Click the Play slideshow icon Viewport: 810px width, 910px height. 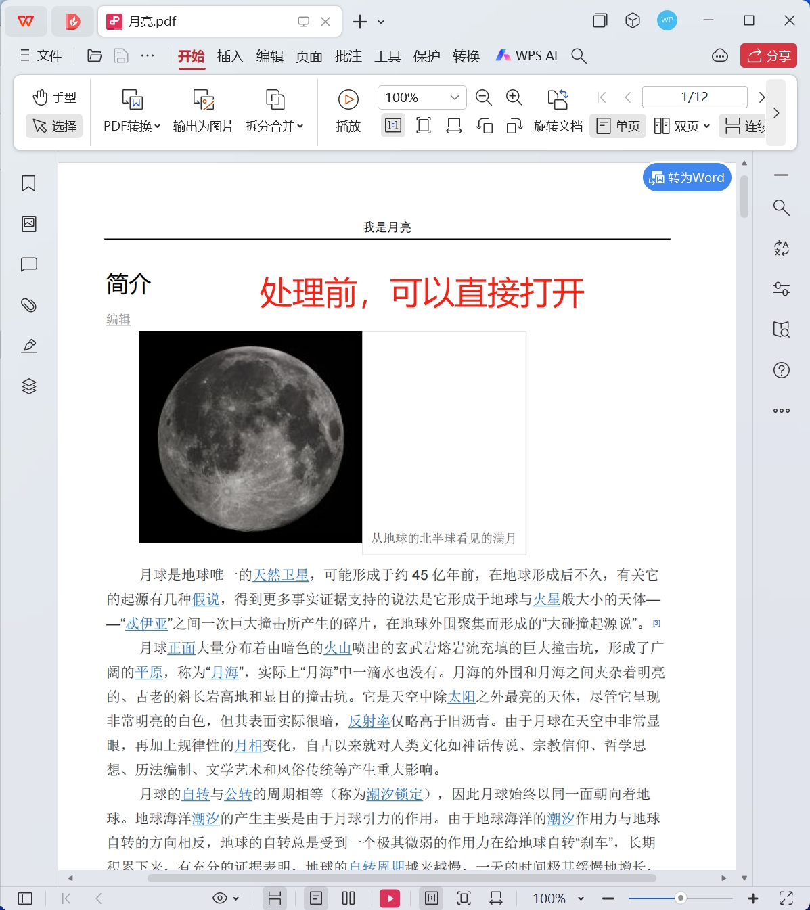[x=348, y=99]
